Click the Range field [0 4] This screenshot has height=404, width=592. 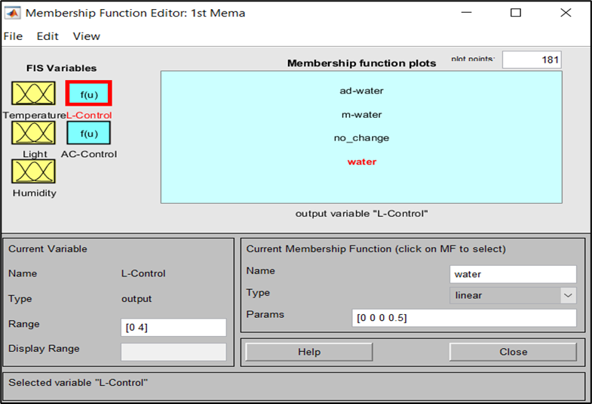pos(173,327)
